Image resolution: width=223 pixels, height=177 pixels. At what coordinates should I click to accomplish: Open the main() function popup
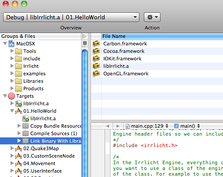tap(187, 126)
